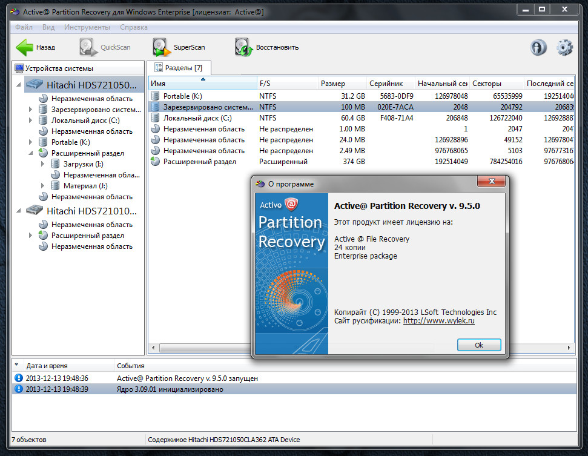Collapse first disk's Расширенный раздел node
588x456 pixels.
30,153
